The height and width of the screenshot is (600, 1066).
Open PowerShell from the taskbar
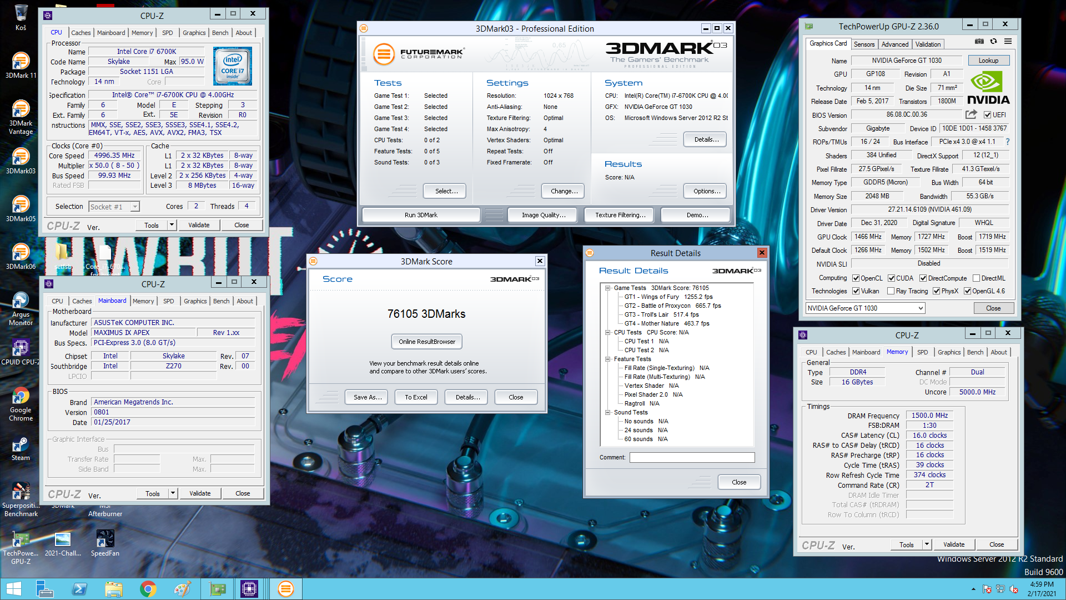(79, 589)
